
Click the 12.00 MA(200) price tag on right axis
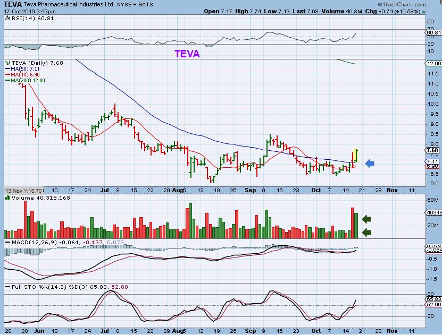(434, 64)
